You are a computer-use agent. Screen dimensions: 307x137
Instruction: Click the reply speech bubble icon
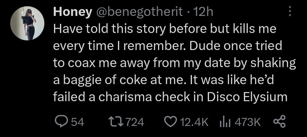click(x=61, y=122)
